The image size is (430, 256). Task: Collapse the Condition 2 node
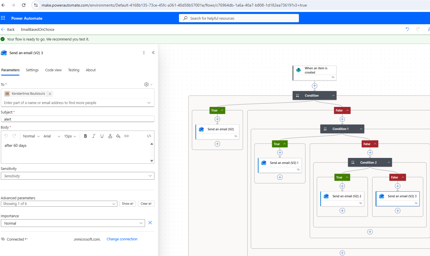(x=389, y=162)
